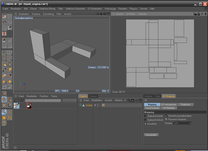Click the lock icon in UV view header
The width and height of the screenshot is (208, 151).
199,14
